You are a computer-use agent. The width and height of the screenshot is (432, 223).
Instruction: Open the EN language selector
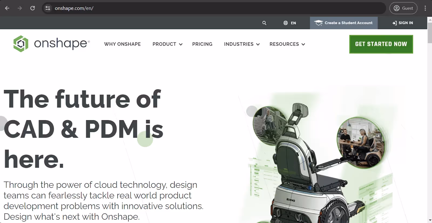pyautogui.click(x=290, y=23)
